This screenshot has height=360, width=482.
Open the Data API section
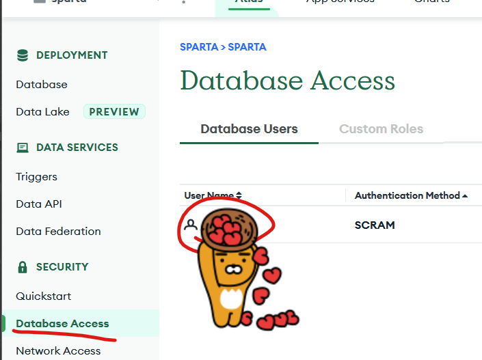pos(39,204)
